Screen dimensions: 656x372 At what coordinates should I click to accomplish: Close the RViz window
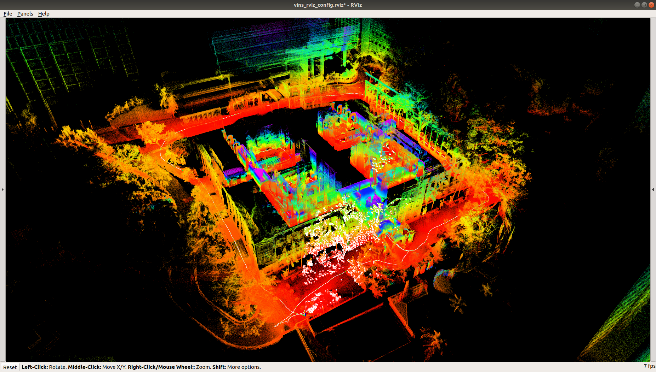tap(651, 5)
